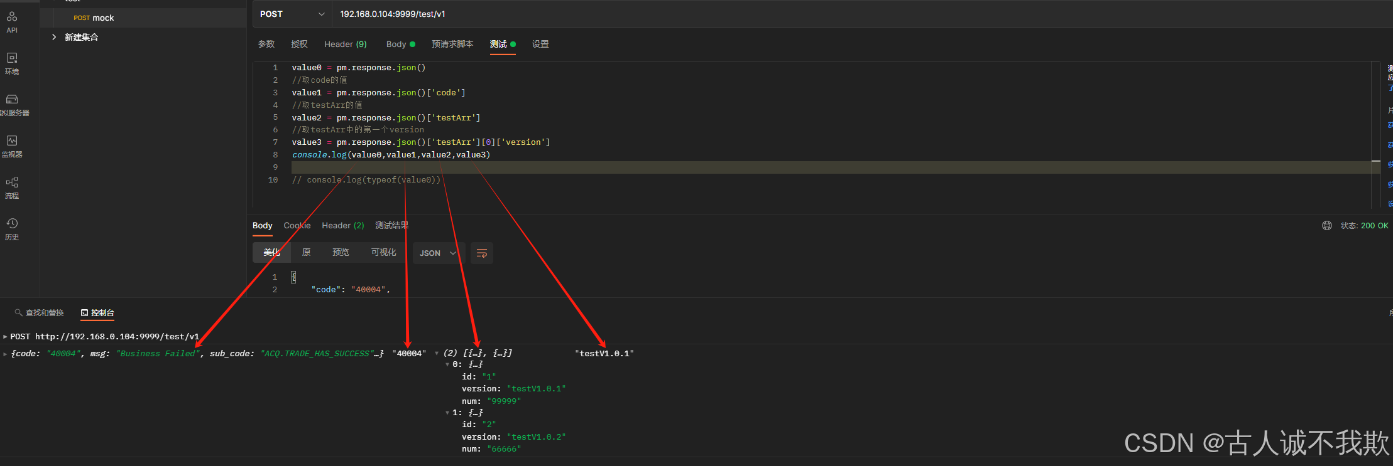Open the response Cookie tab
The height and width of the screenshot is (466, 1393).
(x=297, y=226)
